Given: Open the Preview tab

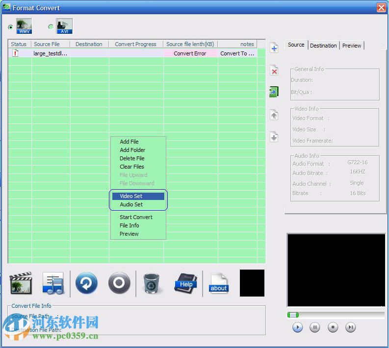Looking at the screenshot, I should coord(352,46).
